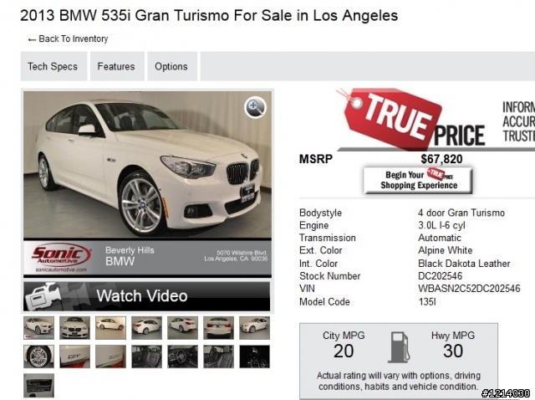535x400 pixels.
Task: Switch to the Features tab
Action: [x=117, y=66]
